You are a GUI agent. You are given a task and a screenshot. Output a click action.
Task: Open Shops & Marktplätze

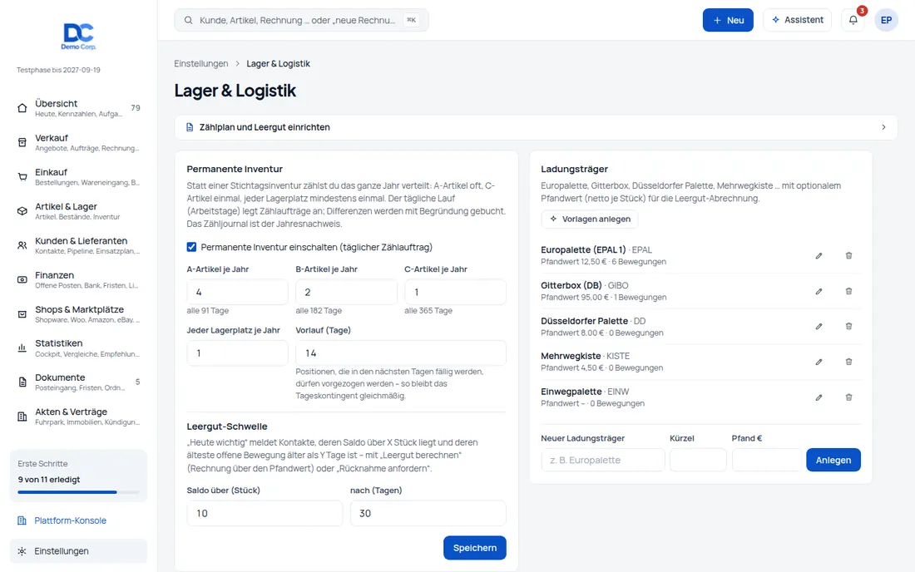tap(79, 313)
